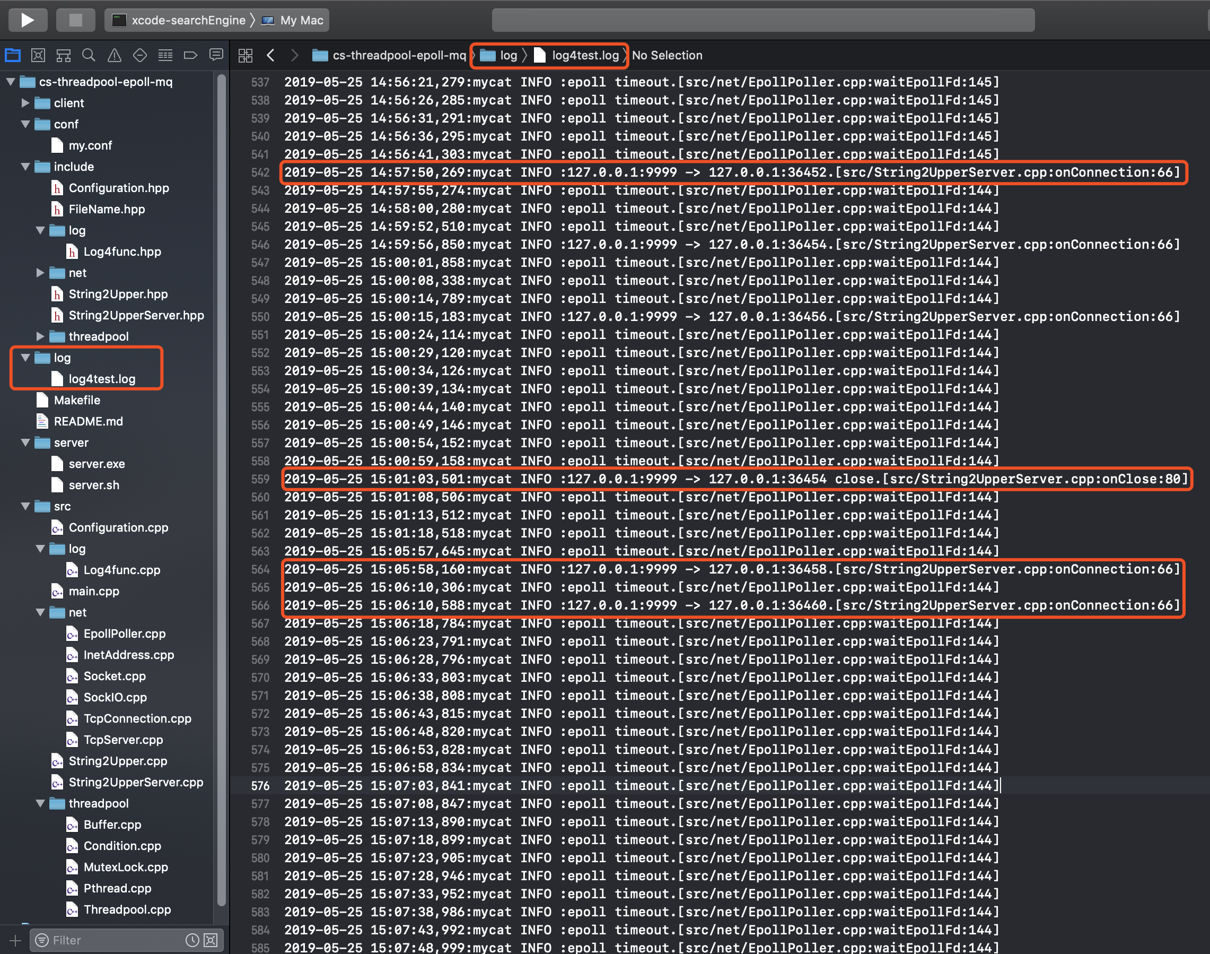Click the Run play button
This screenshot has height=954, width=1210.
tap(28, 20)
